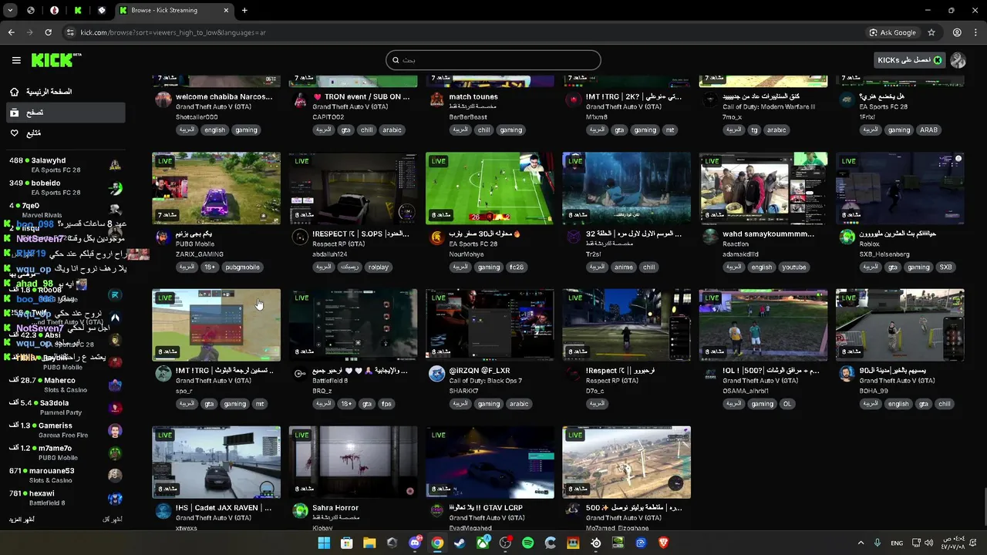Screen dimensions: 987x555
Task: Click the KICK logo
Action: pos(56,60)
